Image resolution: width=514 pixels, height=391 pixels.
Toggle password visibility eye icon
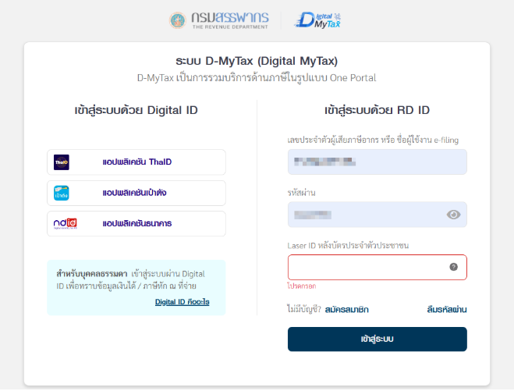click(x=453, y=215)
